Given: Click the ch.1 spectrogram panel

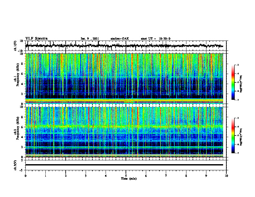Looking at the screenshot, I should (124, 79).
